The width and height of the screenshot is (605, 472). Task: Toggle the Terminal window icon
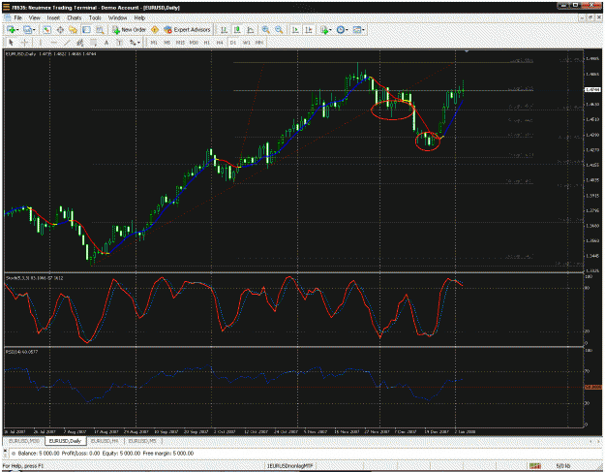86,30
